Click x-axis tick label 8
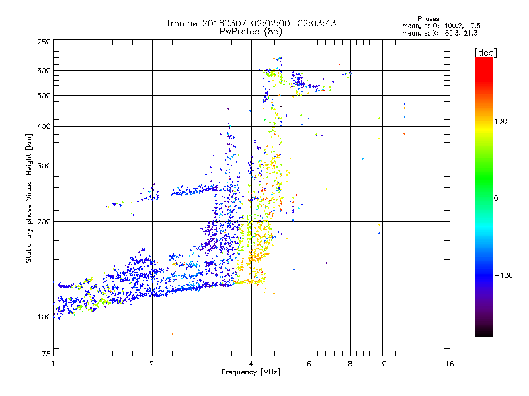 350,364
